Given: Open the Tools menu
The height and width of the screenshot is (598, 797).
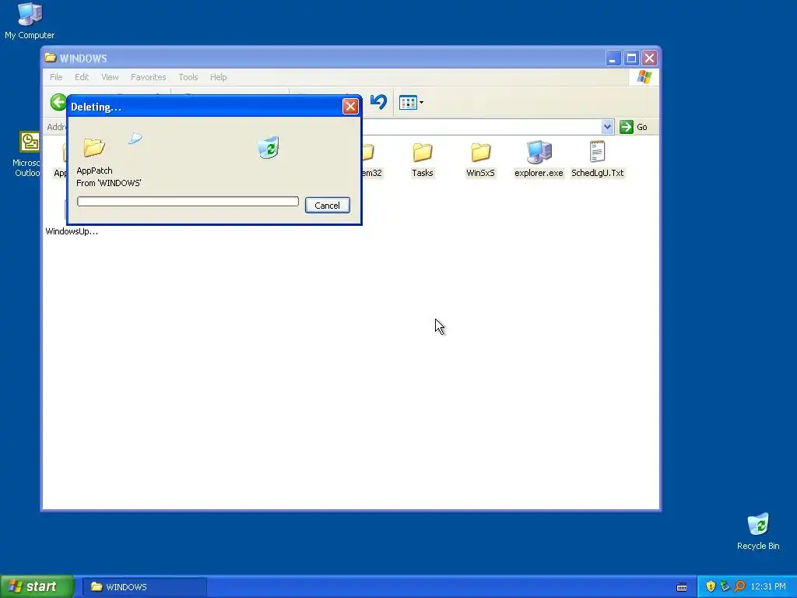Looking at the screenshot, I should tap(188, 77).
